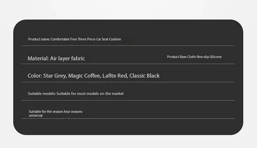Click the "Material:" label
Viewport: 257px width, 148px height.
click(38, 58)
